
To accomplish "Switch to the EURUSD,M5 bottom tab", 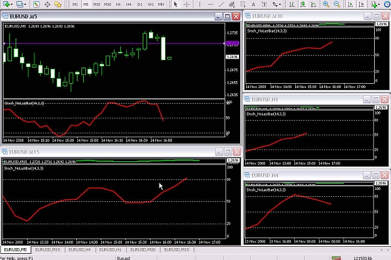I will 16,249.
